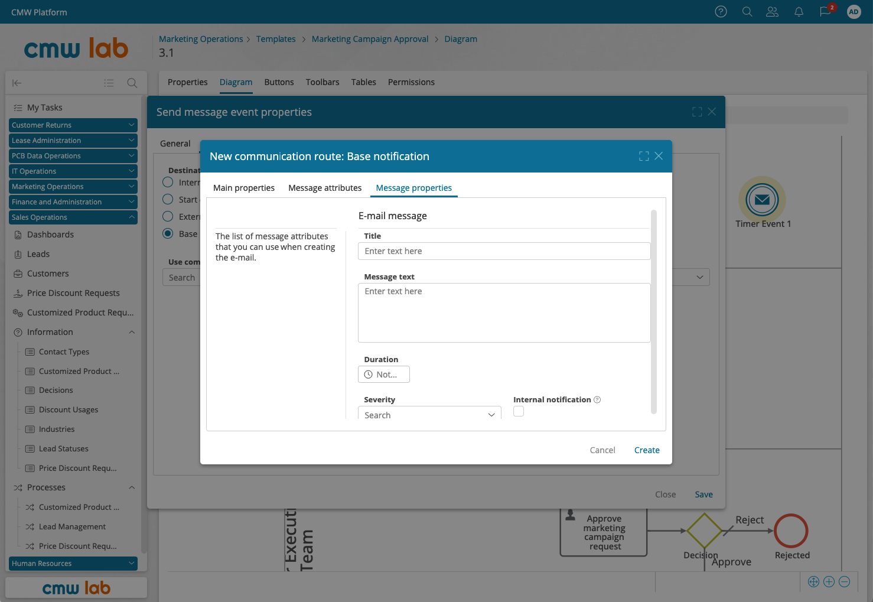873x602 pixels.
Task: Click the Internal notification help icon
Action: (x=597, y=400)
